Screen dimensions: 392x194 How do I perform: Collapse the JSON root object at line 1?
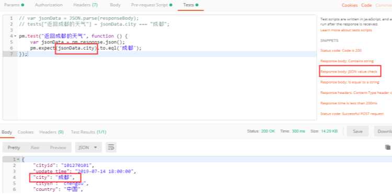[18, 160]
